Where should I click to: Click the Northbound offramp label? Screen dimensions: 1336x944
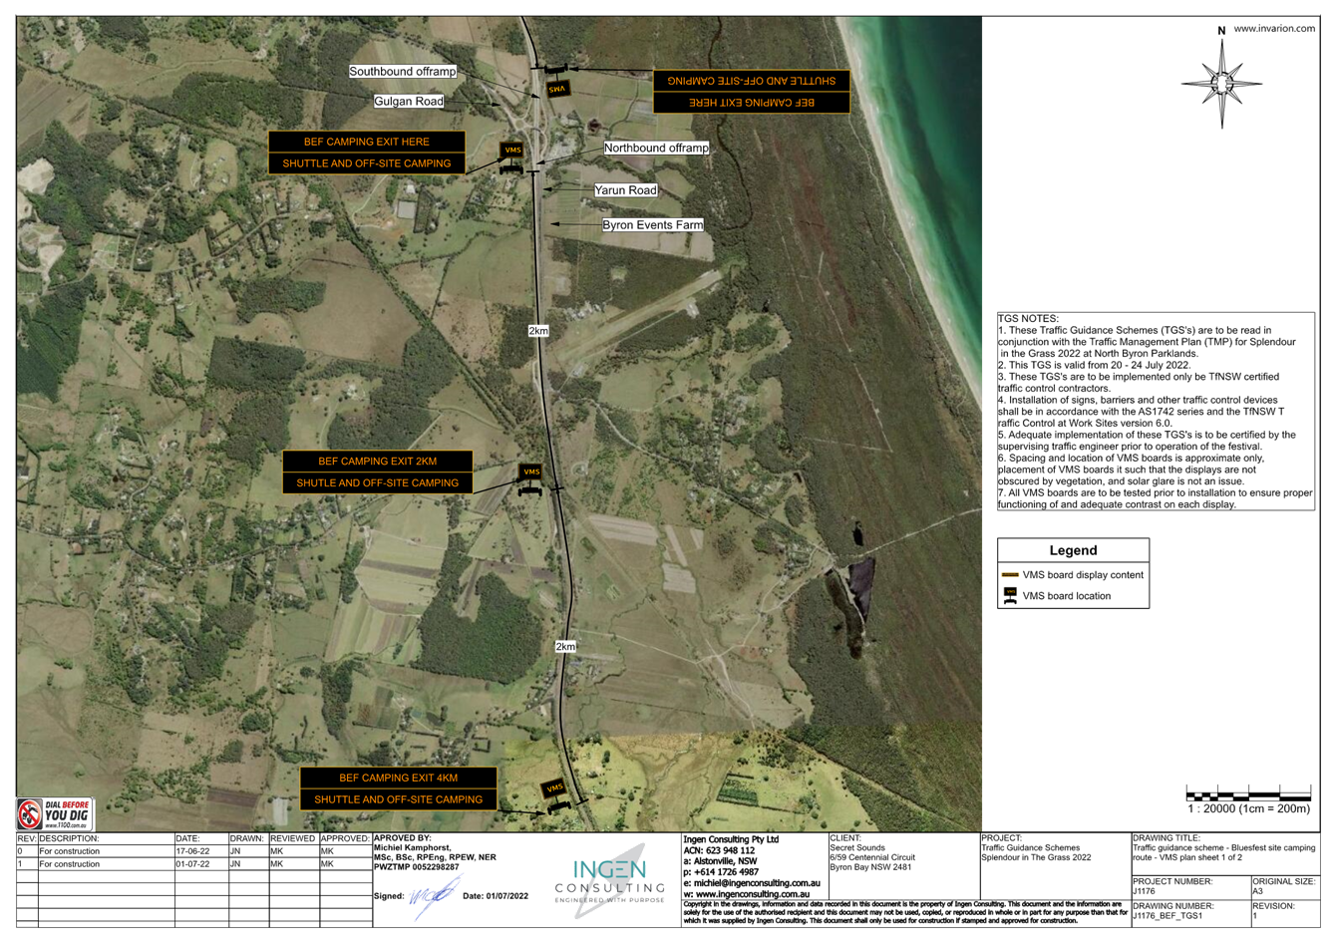tap(656, 148)
